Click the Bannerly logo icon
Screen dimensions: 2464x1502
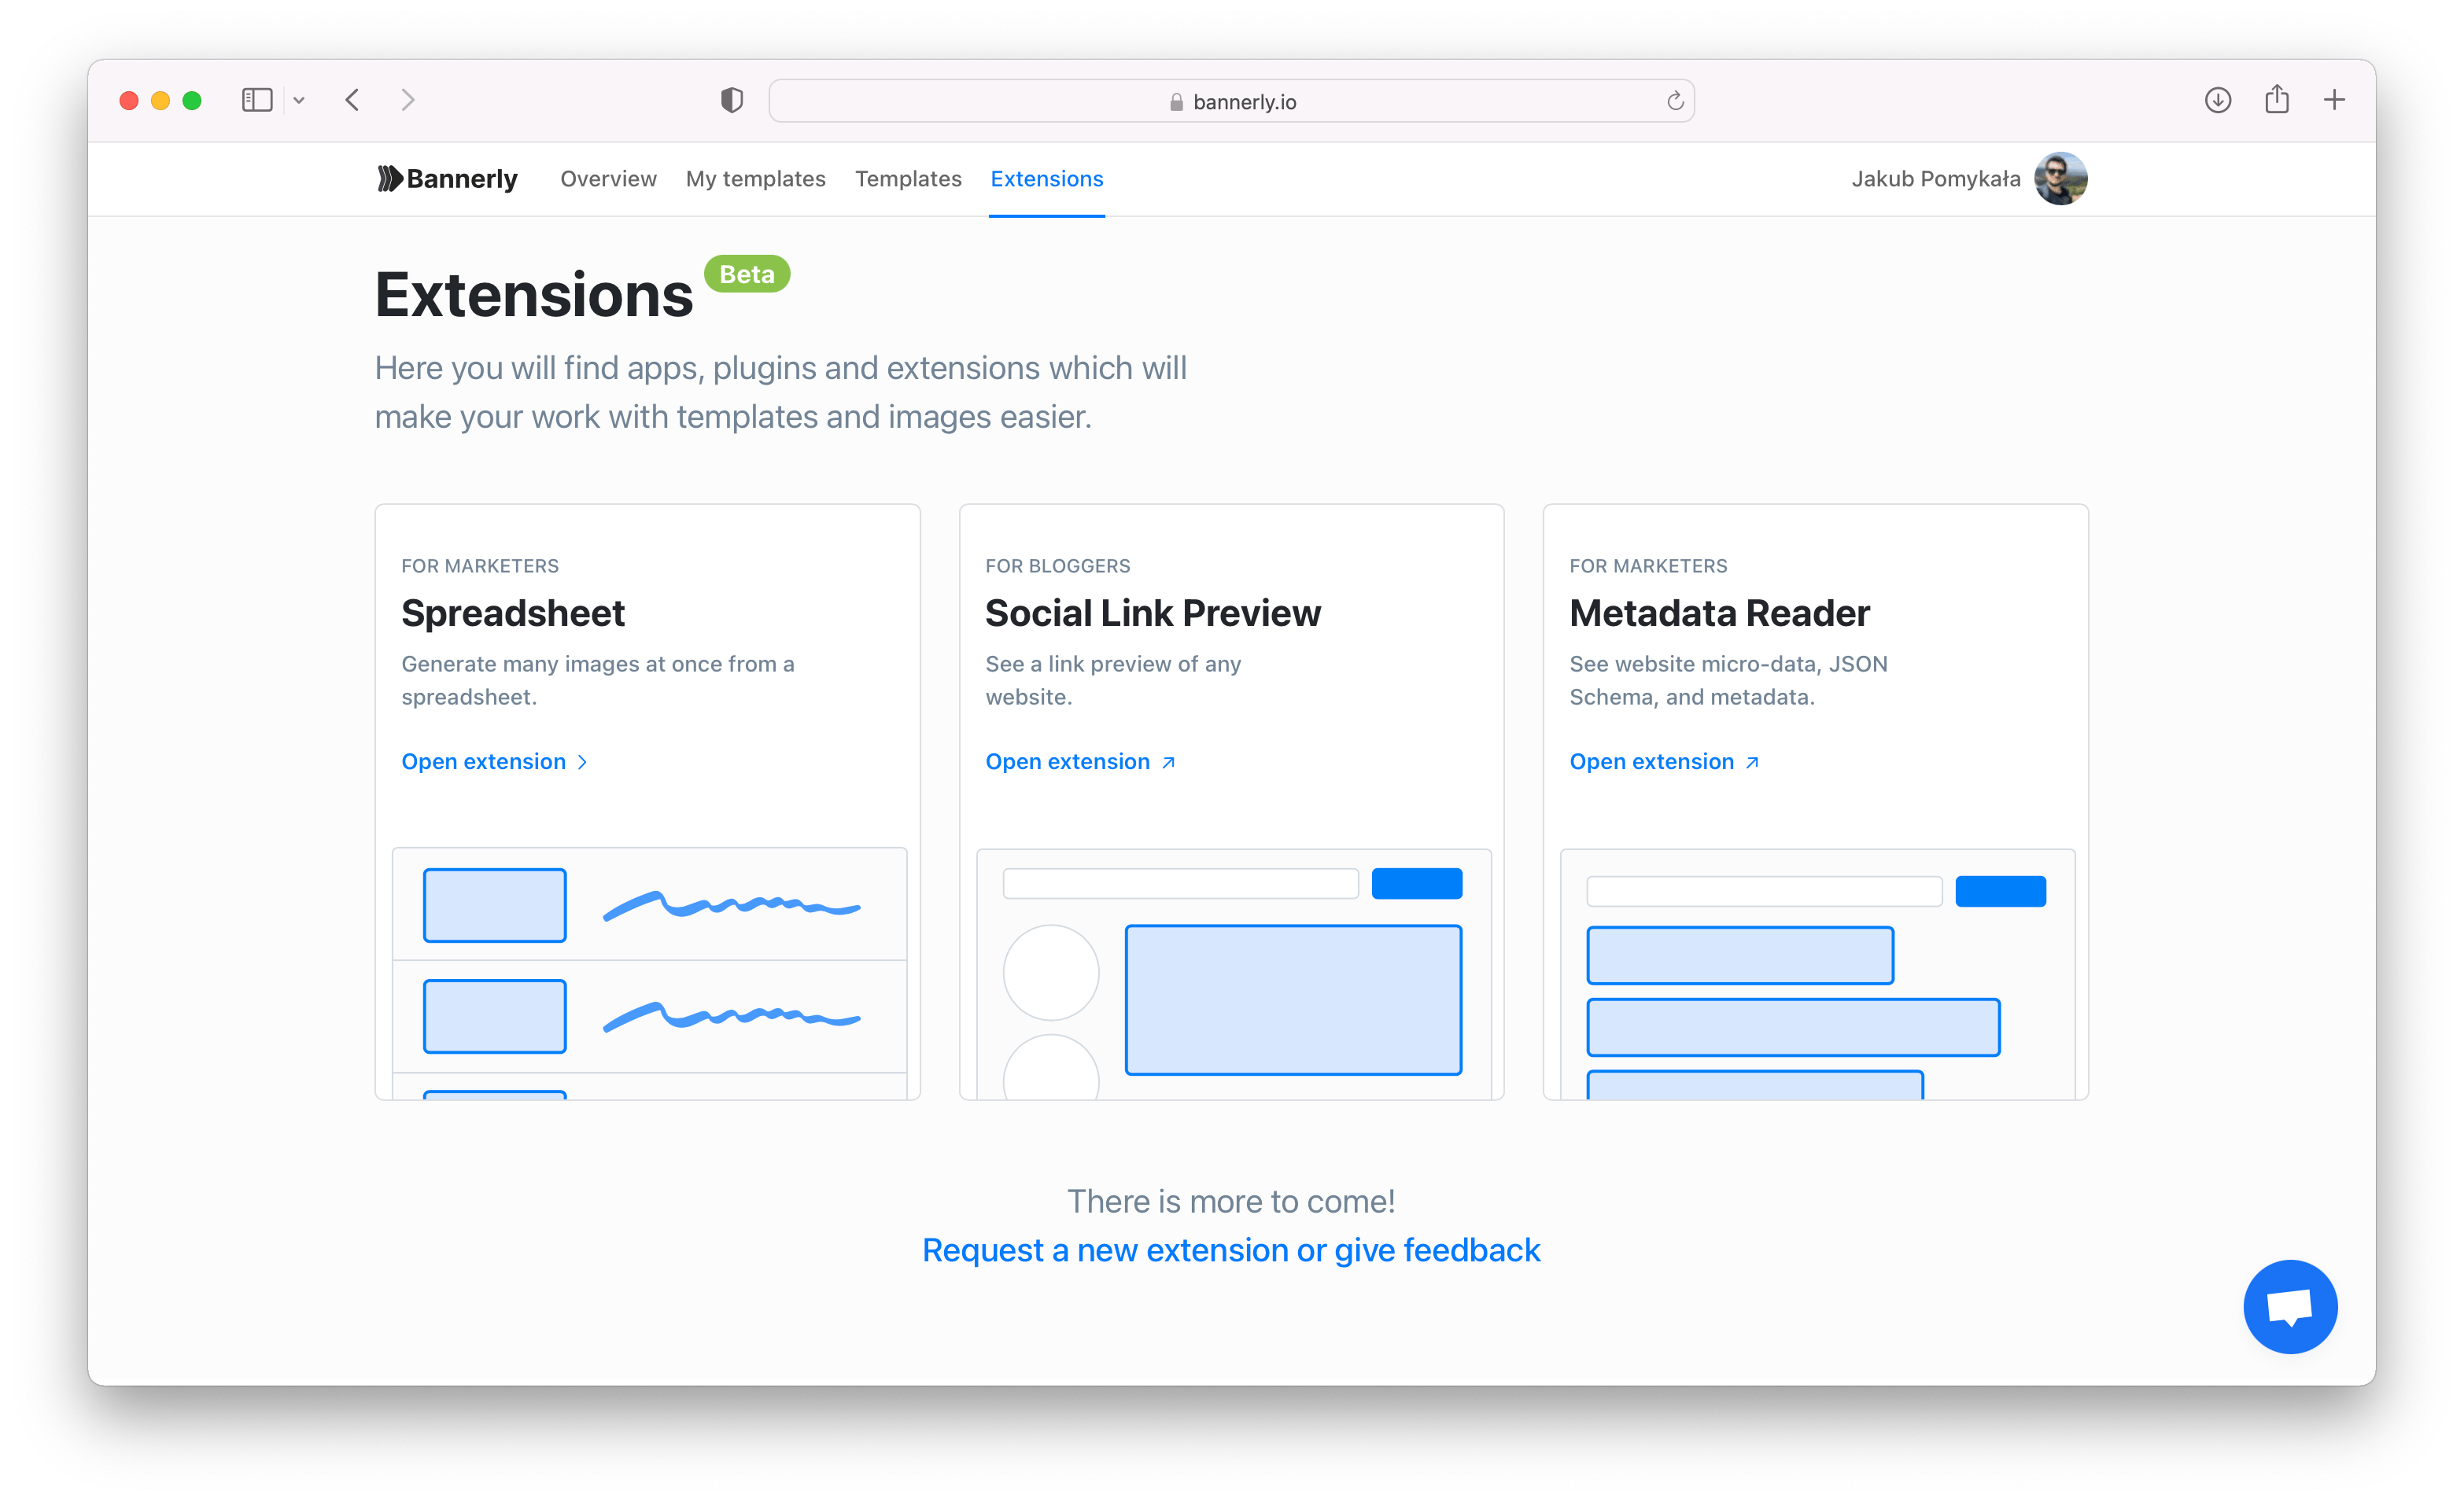[384, 178]
